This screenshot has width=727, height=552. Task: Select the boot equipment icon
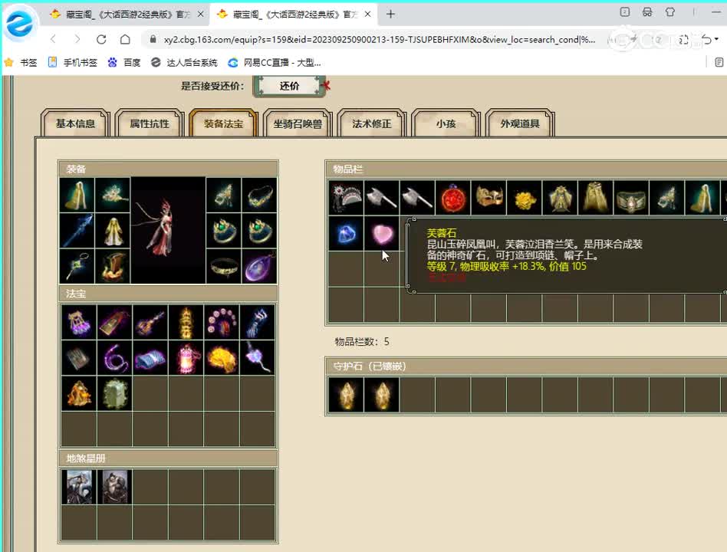pos(113,267)
